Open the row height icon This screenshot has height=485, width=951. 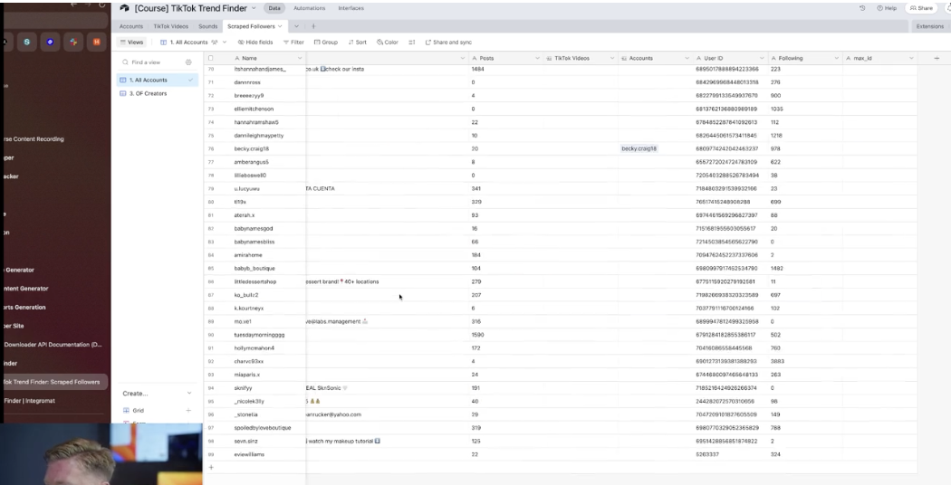(412, 43)
